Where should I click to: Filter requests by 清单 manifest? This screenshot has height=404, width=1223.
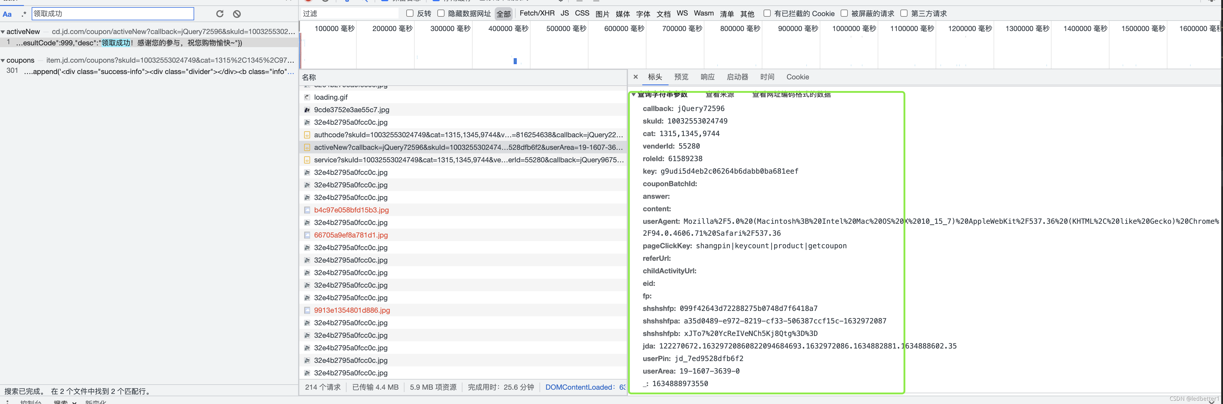click(x=727, y=14)
